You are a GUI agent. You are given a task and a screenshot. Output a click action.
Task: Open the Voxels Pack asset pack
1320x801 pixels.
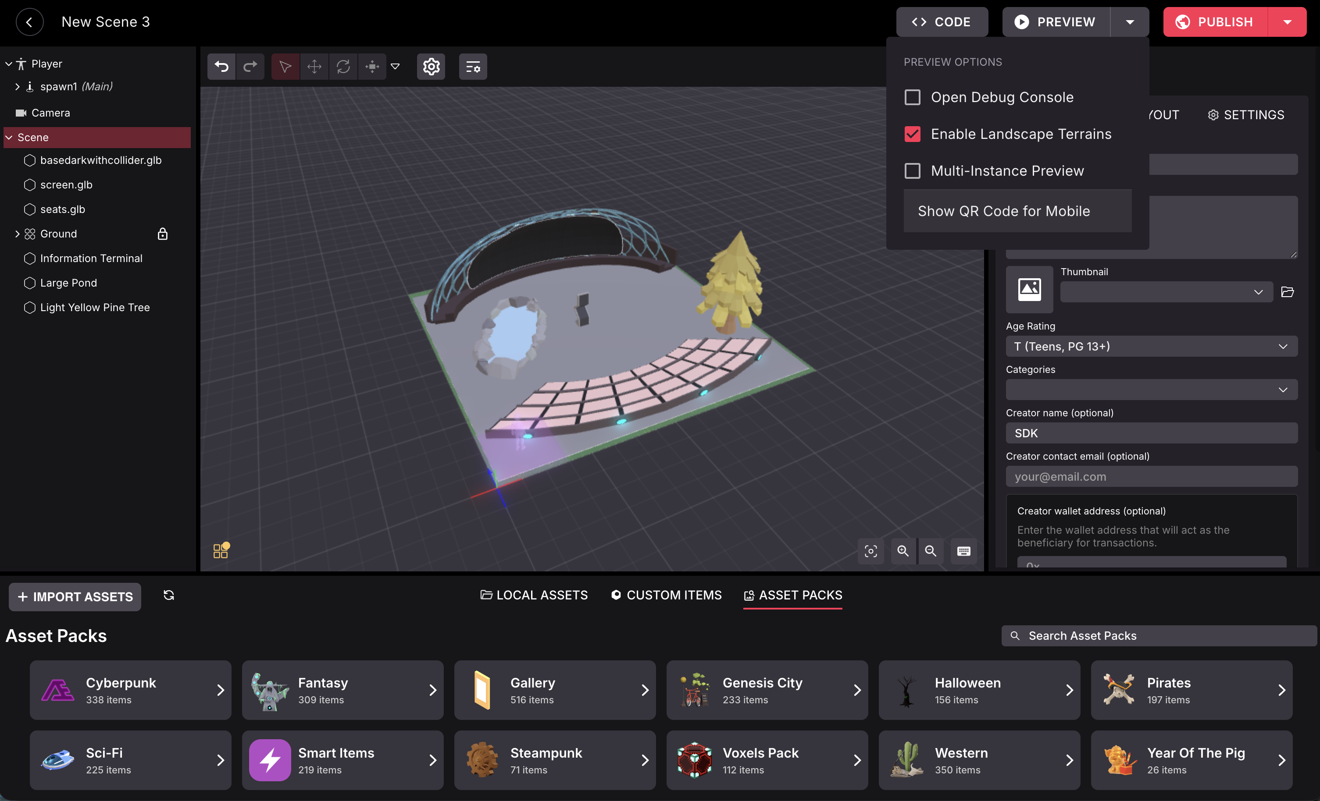(x=767, y=760)
